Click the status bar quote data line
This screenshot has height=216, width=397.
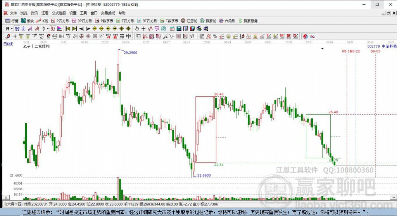click(x=112, y=204)
